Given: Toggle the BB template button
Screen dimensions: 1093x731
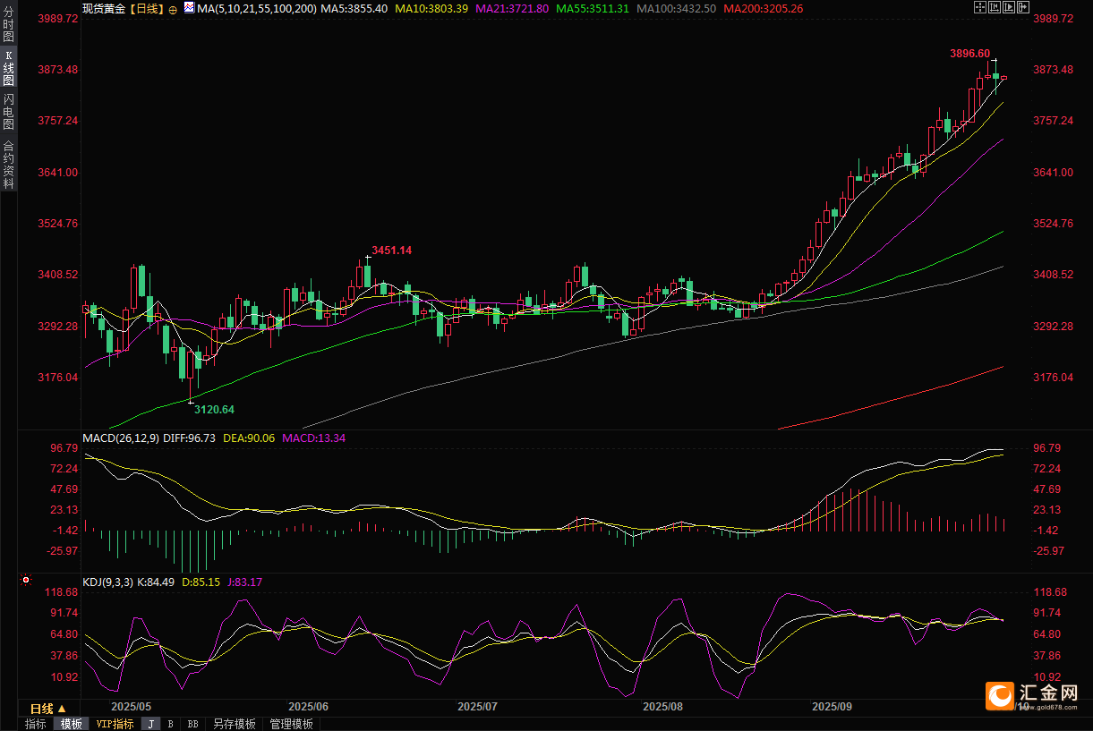Looking at the screenshot, I should click(x=192, y=724).
